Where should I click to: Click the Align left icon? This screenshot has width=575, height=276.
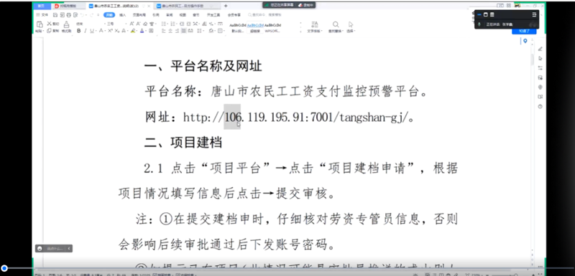point(163,31)
